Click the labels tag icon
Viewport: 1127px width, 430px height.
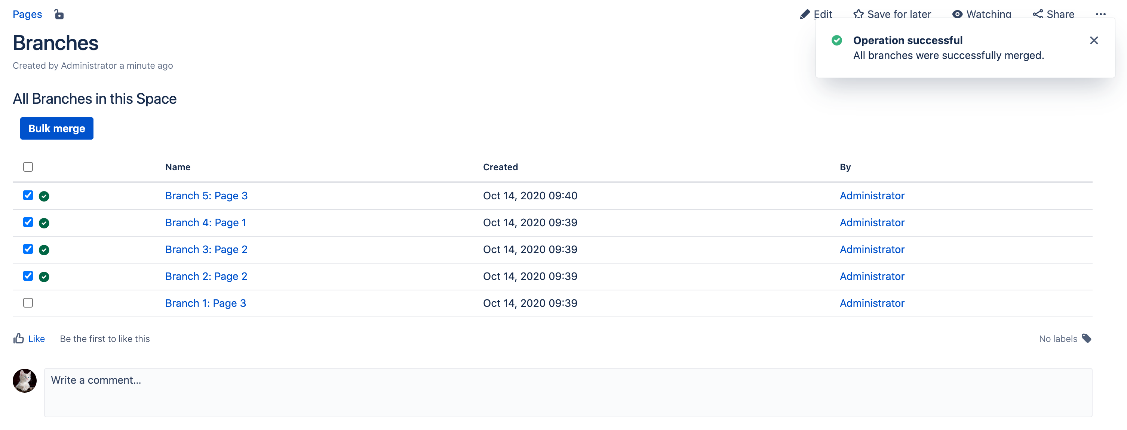coord(1086,338)
